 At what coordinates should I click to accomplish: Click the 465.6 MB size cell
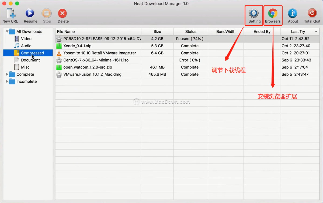click(157, 74)
